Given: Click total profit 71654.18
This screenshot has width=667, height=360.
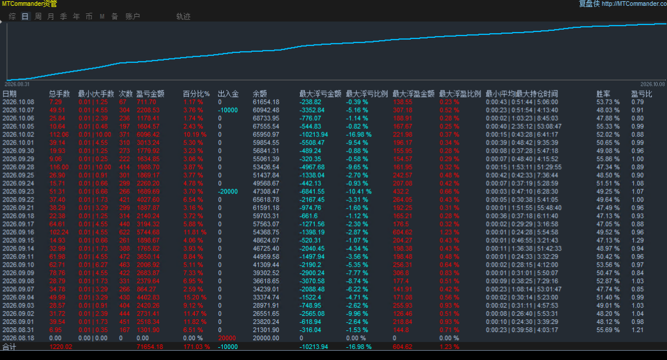Looking at the screenshot, I should tap(150, 347).
